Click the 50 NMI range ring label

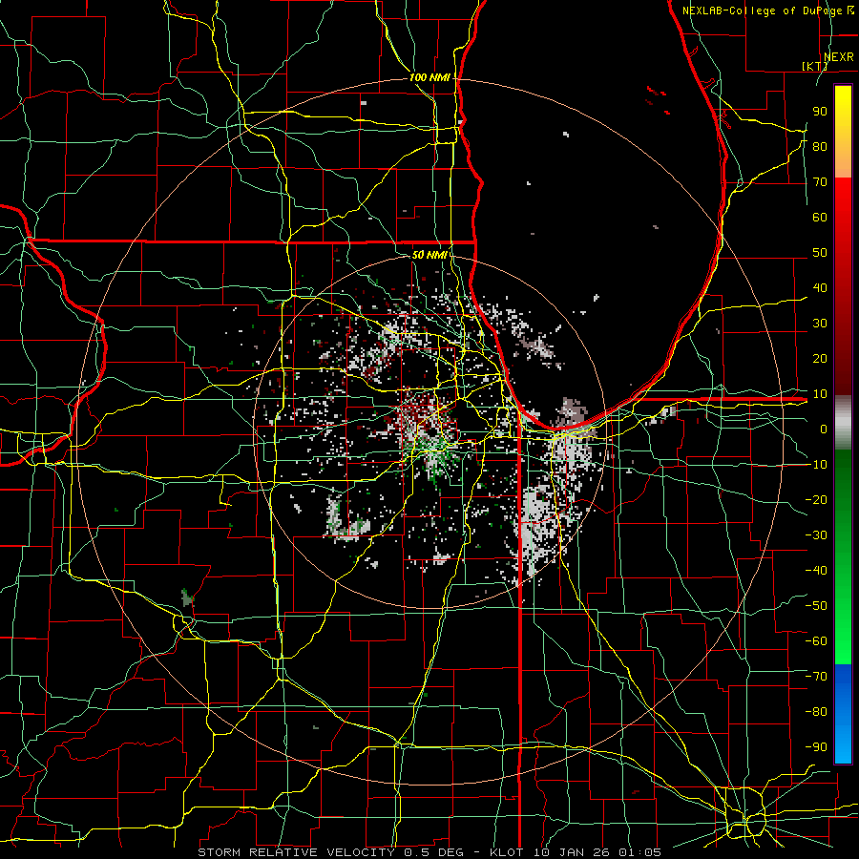coord(429,255)
